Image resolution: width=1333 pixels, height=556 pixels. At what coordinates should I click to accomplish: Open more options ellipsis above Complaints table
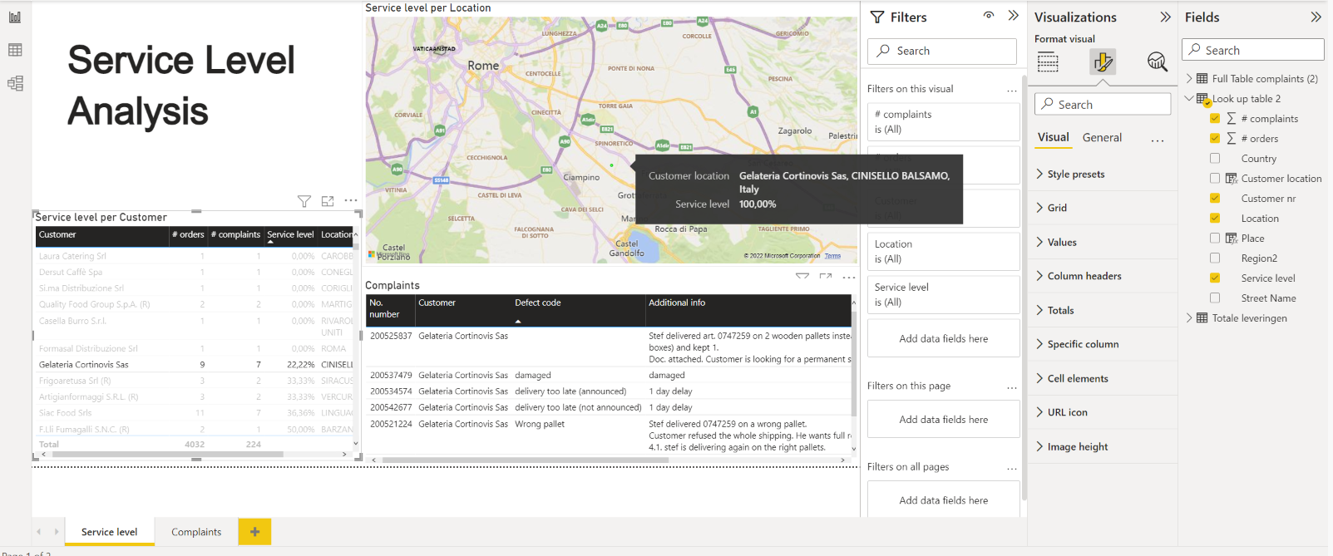[849, 276]
